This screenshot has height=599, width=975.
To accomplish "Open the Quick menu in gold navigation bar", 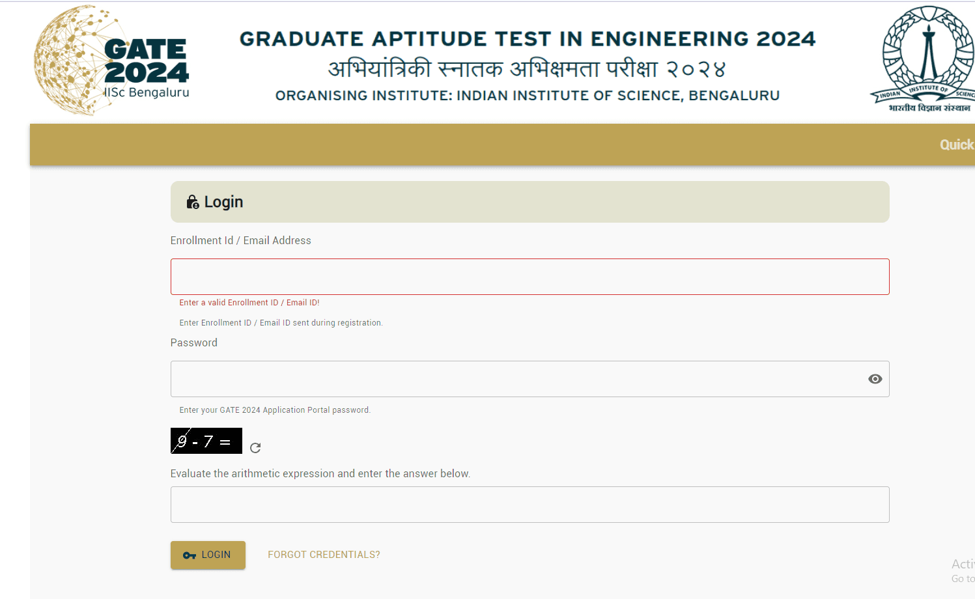I will [x=955, y=145].
